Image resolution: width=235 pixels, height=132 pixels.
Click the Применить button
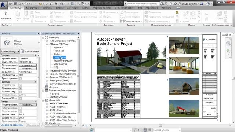[x=33, y=125]
